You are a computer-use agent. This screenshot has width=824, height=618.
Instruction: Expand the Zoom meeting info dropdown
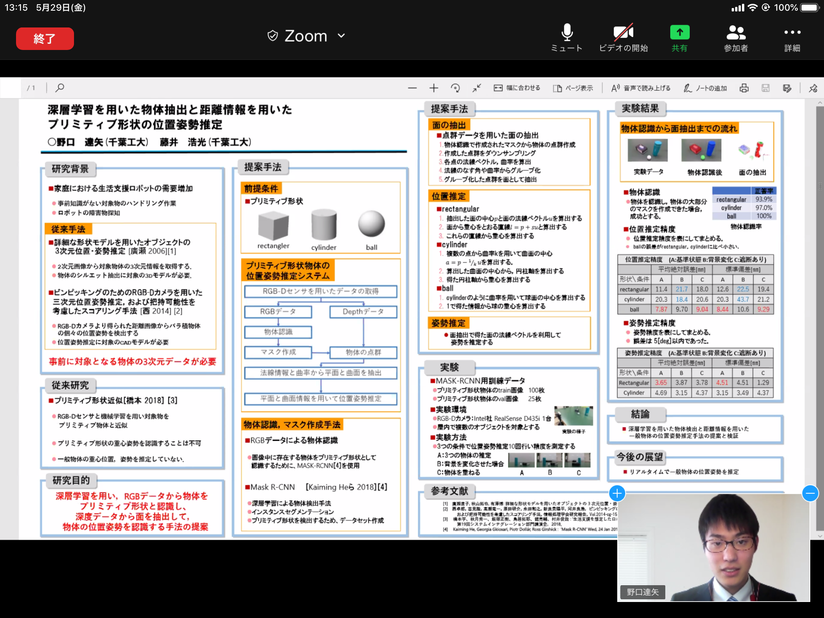coord(341,36)
